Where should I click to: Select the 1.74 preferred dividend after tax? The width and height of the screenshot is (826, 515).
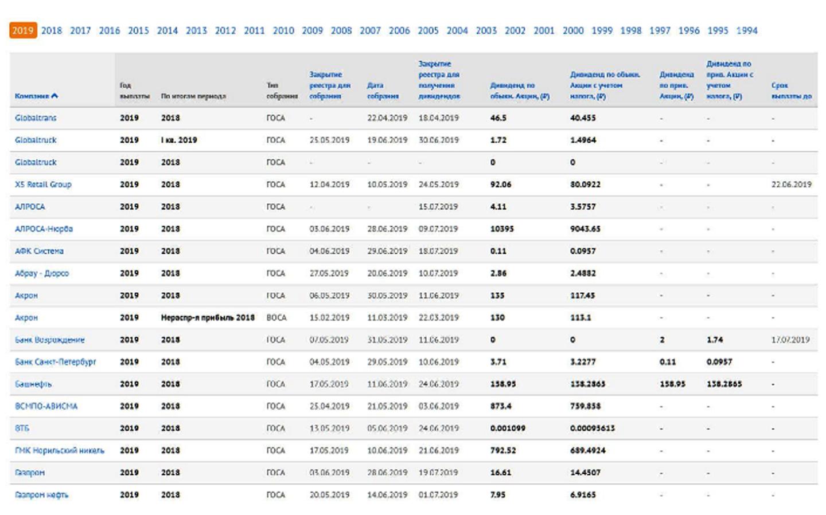coord(715,340)
